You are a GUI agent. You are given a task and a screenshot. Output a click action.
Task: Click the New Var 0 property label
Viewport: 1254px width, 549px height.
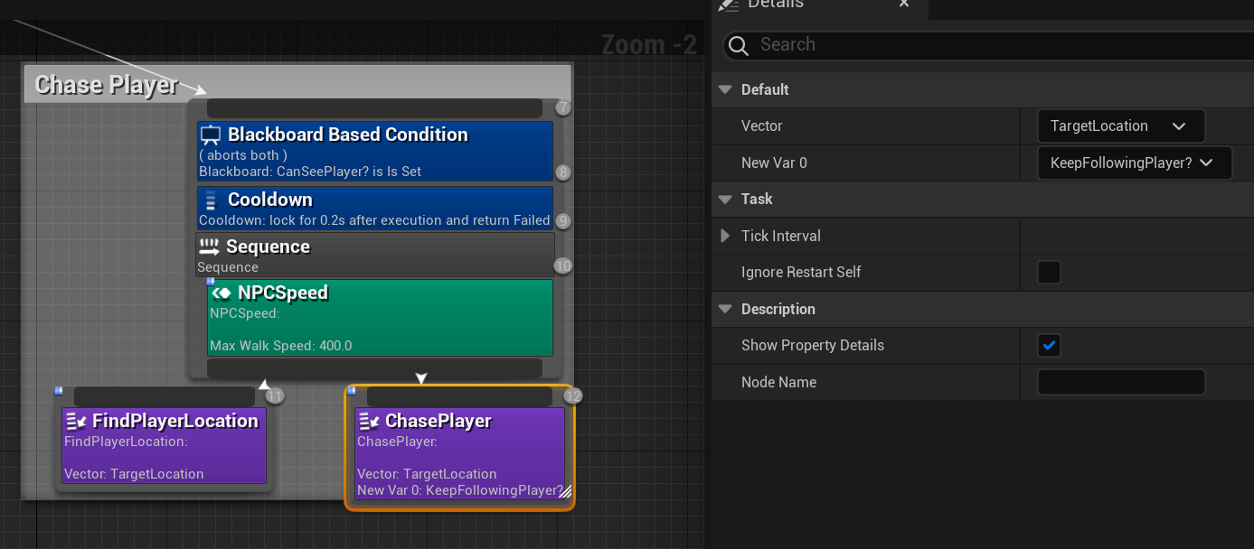coord(774,163)
